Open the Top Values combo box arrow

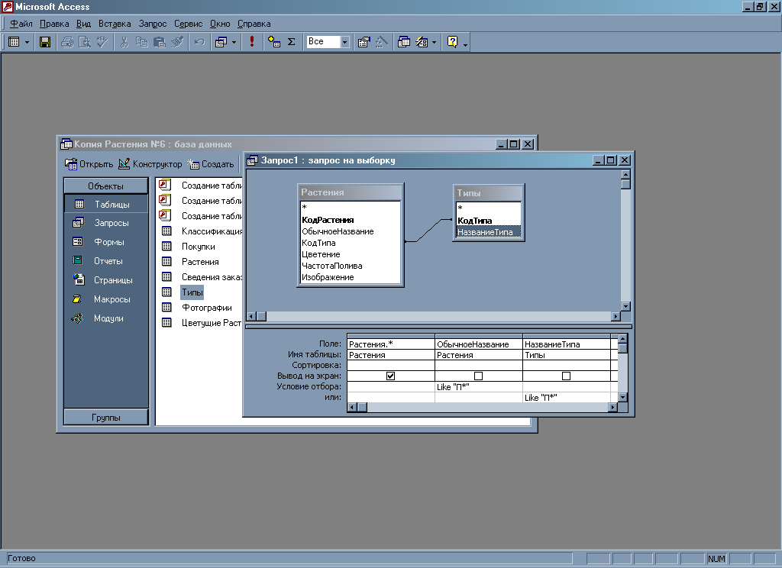[x=344, y=42]
